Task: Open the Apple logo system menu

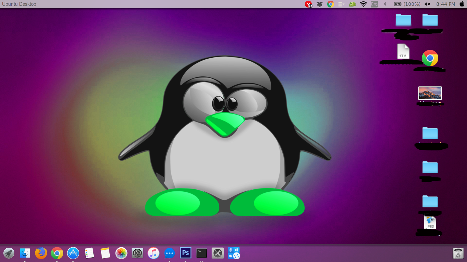Action: [x=462, y=4]
